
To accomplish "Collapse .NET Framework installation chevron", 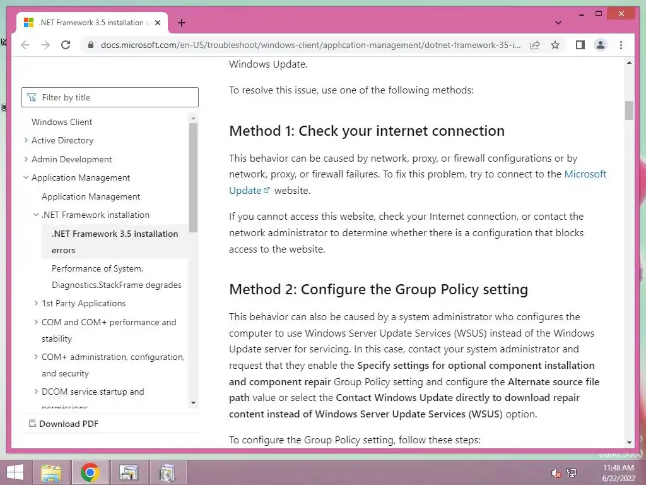I will [36, 215].
